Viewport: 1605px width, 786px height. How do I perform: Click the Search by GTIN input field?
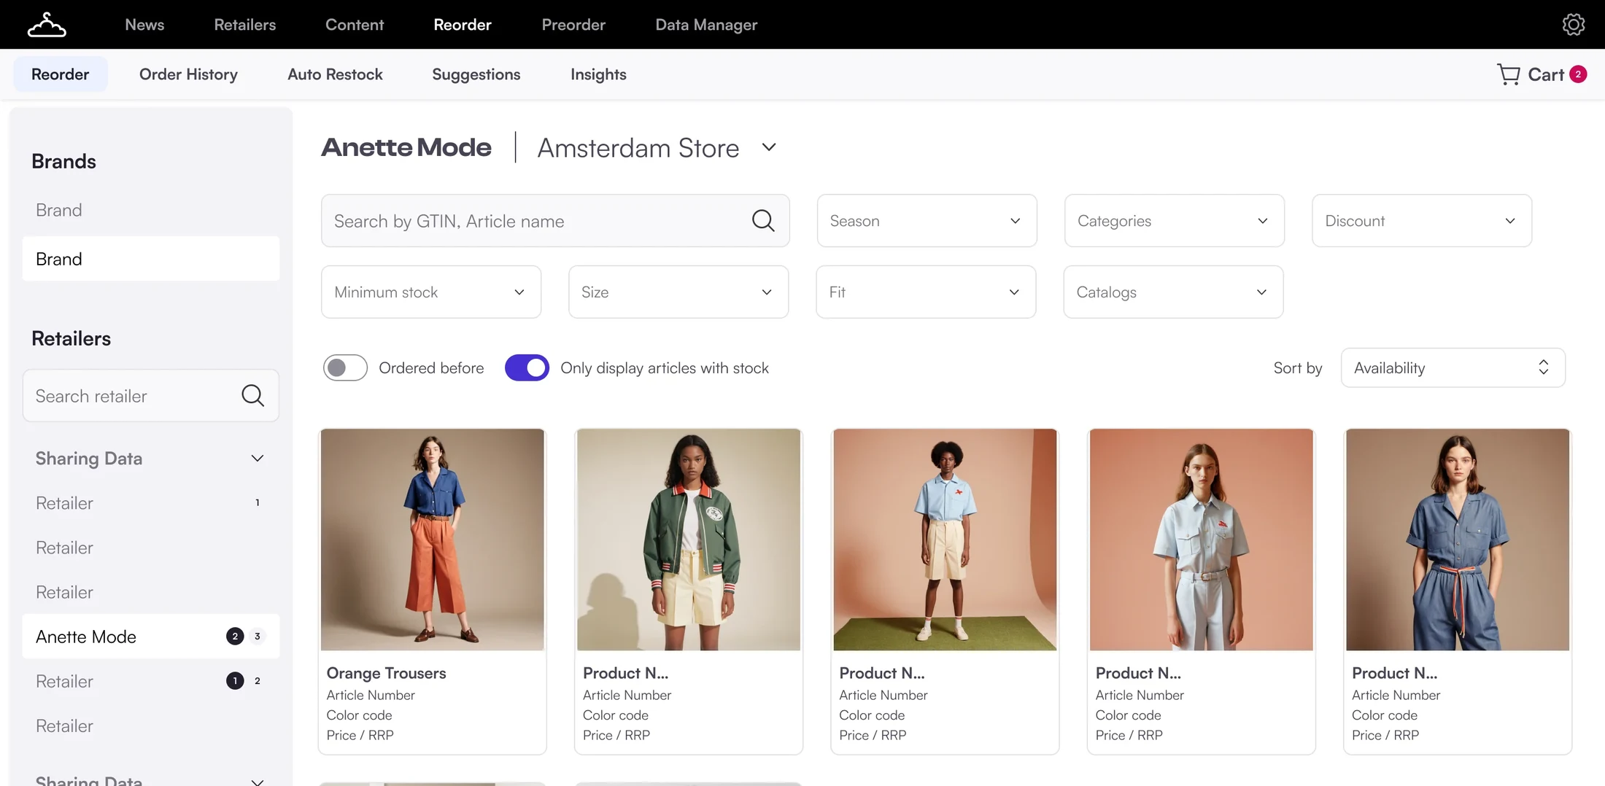[555, 220]
